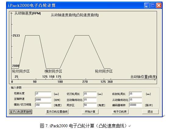This screenshot has width=170, height=130.
Task: Select the 包装长度 input field
Action: pos(43,94)
